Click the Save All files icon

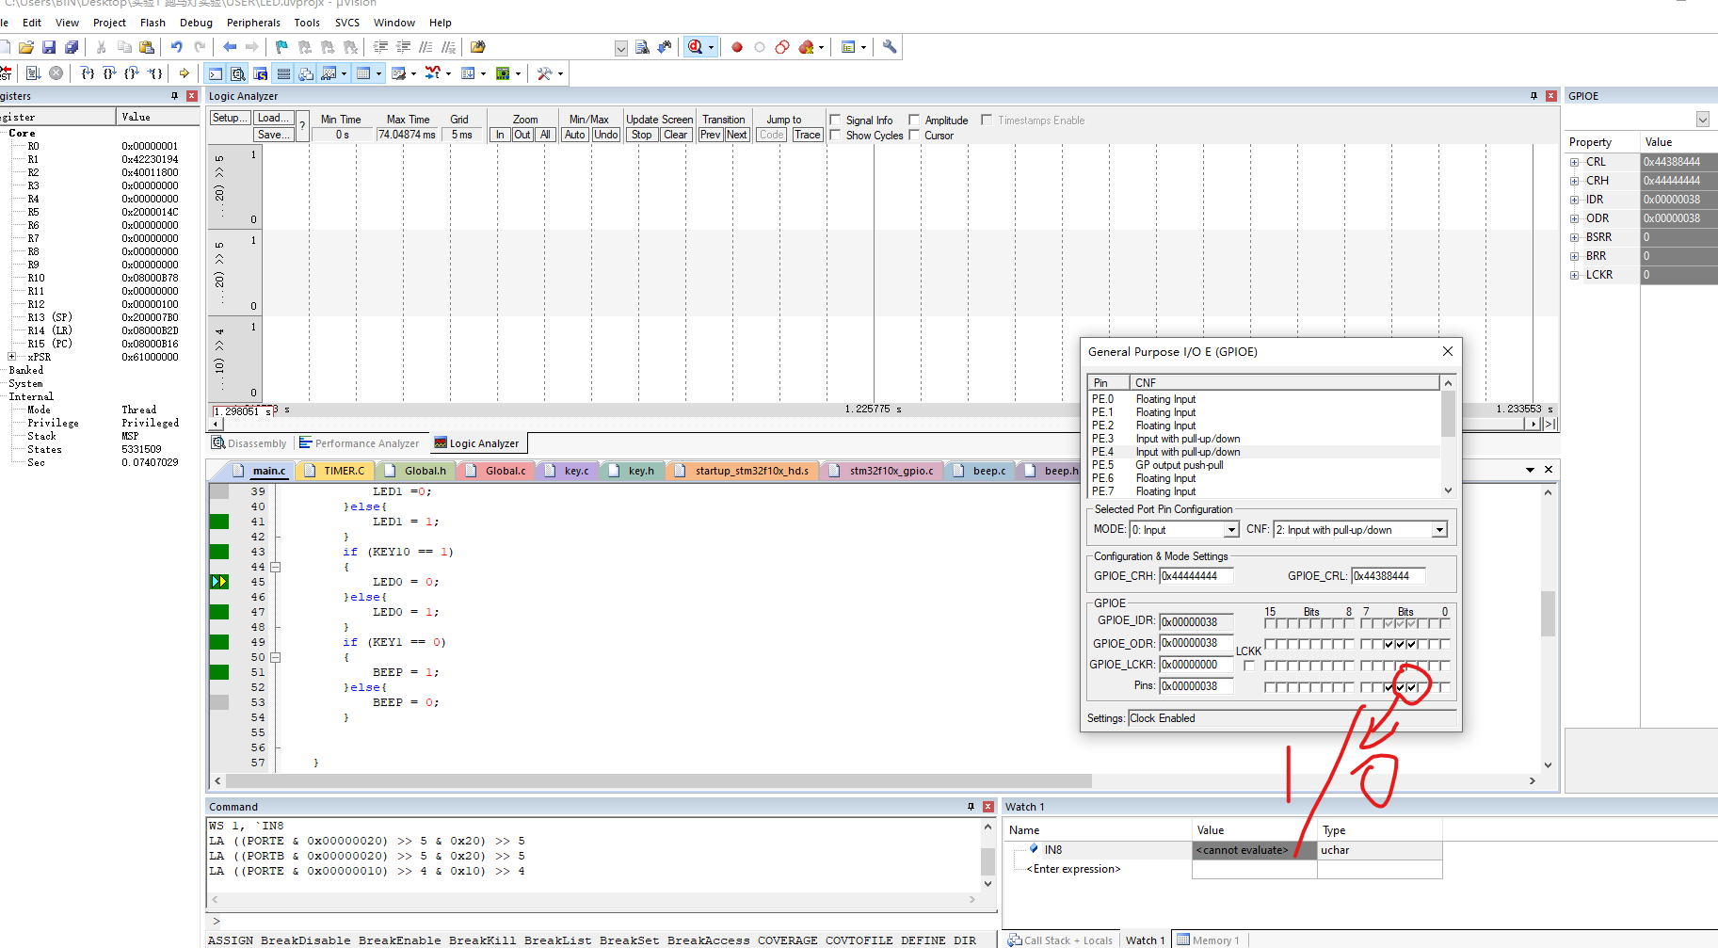coord(72,47)
